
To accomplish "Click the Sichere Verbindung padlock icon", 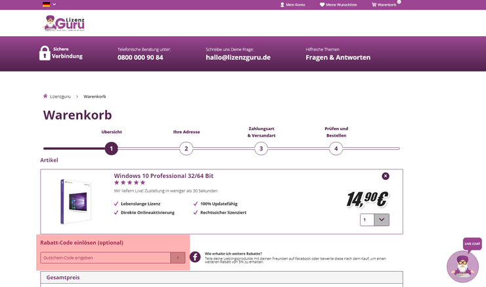I will click(x=45, y=53).
